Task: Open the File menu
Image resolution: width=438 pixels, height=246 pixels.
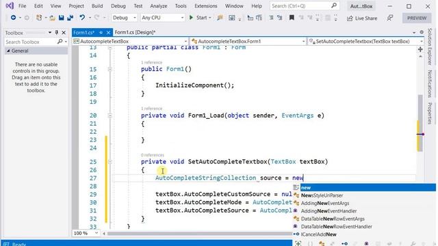Action: coord(22,6)
